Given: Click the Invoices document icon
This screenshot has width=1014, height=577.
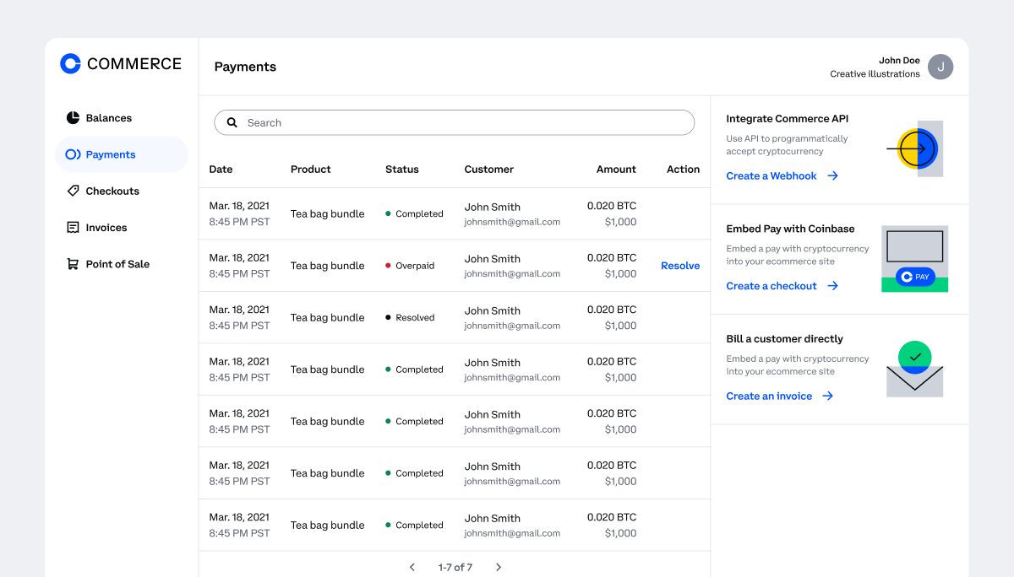Looking at the screenshot, I should click(73, 227).
